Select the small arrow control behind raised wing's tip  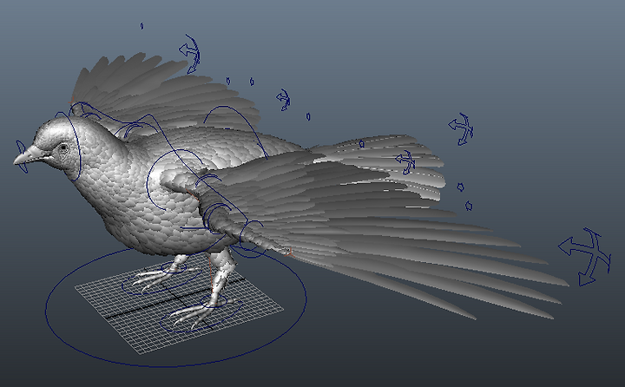pyautogui.click(x=283, y=99)
